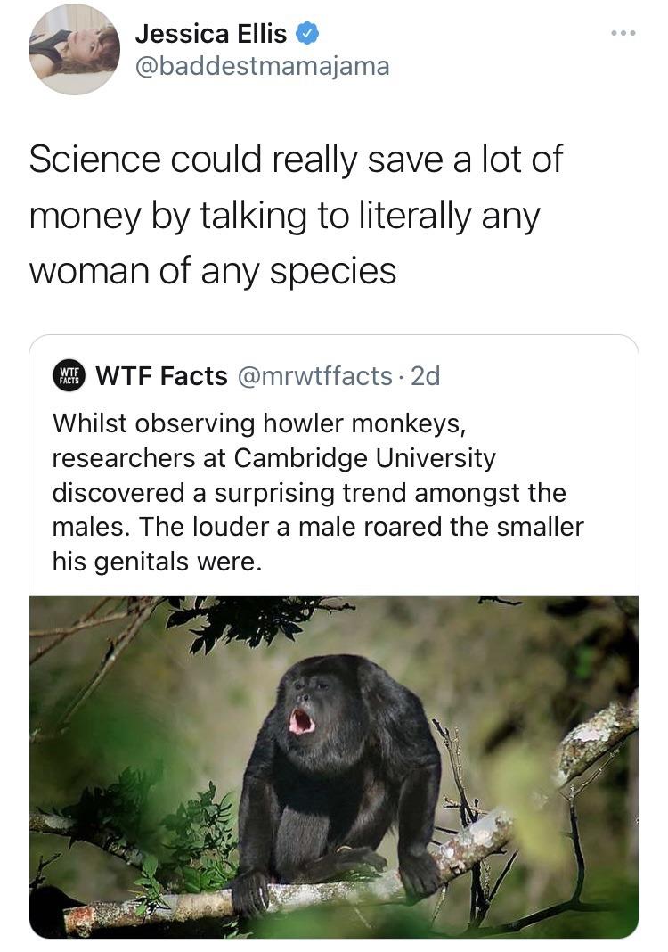
Task: Click the main tweet text about science
Action: (x=294, y=212)
